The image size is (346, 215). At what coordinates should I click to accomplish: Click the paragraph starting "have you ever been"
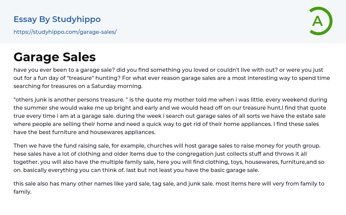tap(172, 78)
